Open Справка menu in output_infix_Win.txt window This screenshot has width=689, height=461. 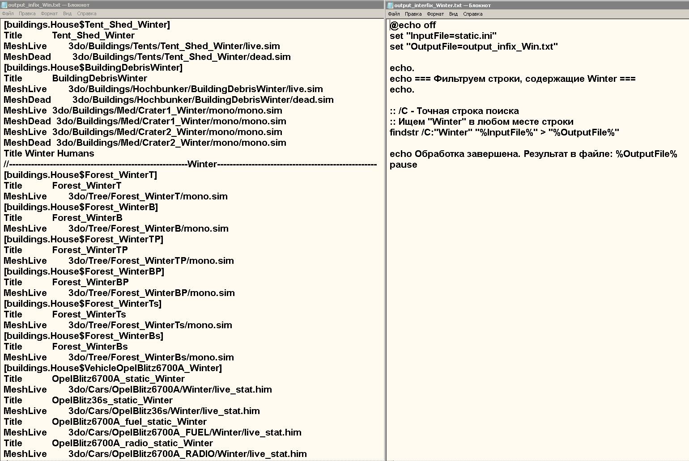click(x=87, y=13)
